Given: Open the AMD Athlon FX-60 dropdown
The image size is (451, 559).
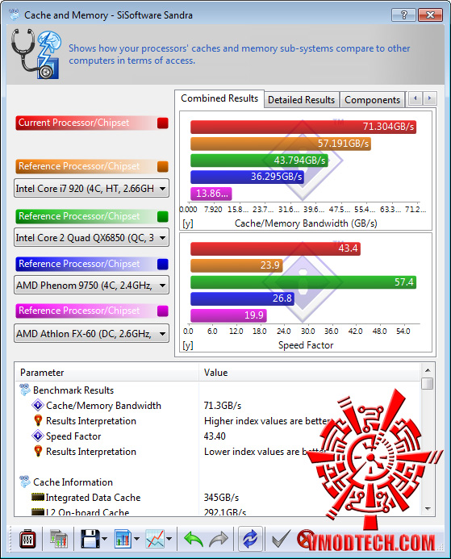Looking at the screenshot, I should [91, 334].
